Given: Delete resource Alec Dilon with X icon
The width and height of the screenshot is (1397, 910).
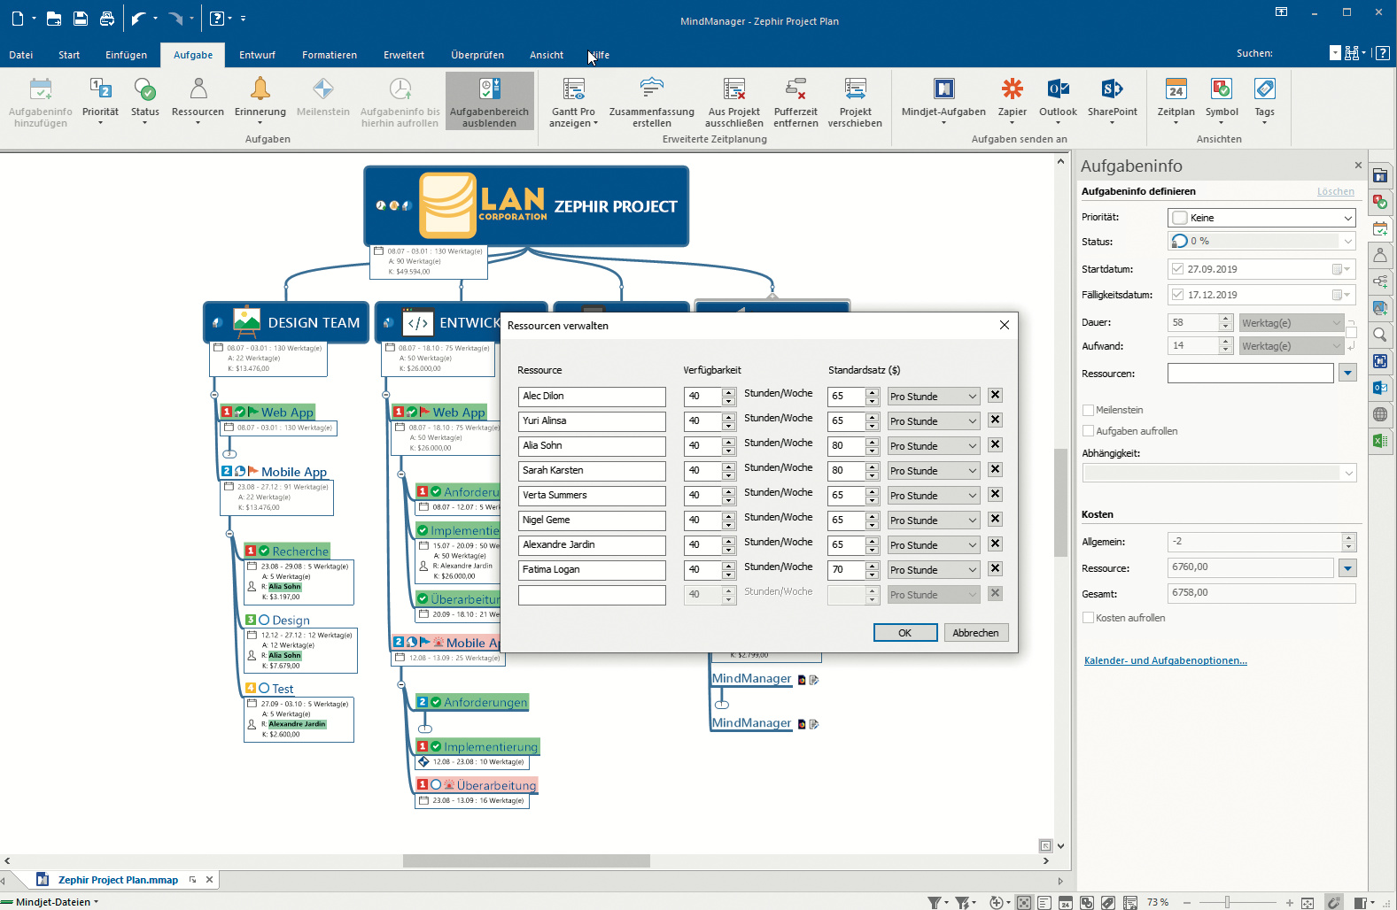Looking at the screenshot, I should 996,396.
